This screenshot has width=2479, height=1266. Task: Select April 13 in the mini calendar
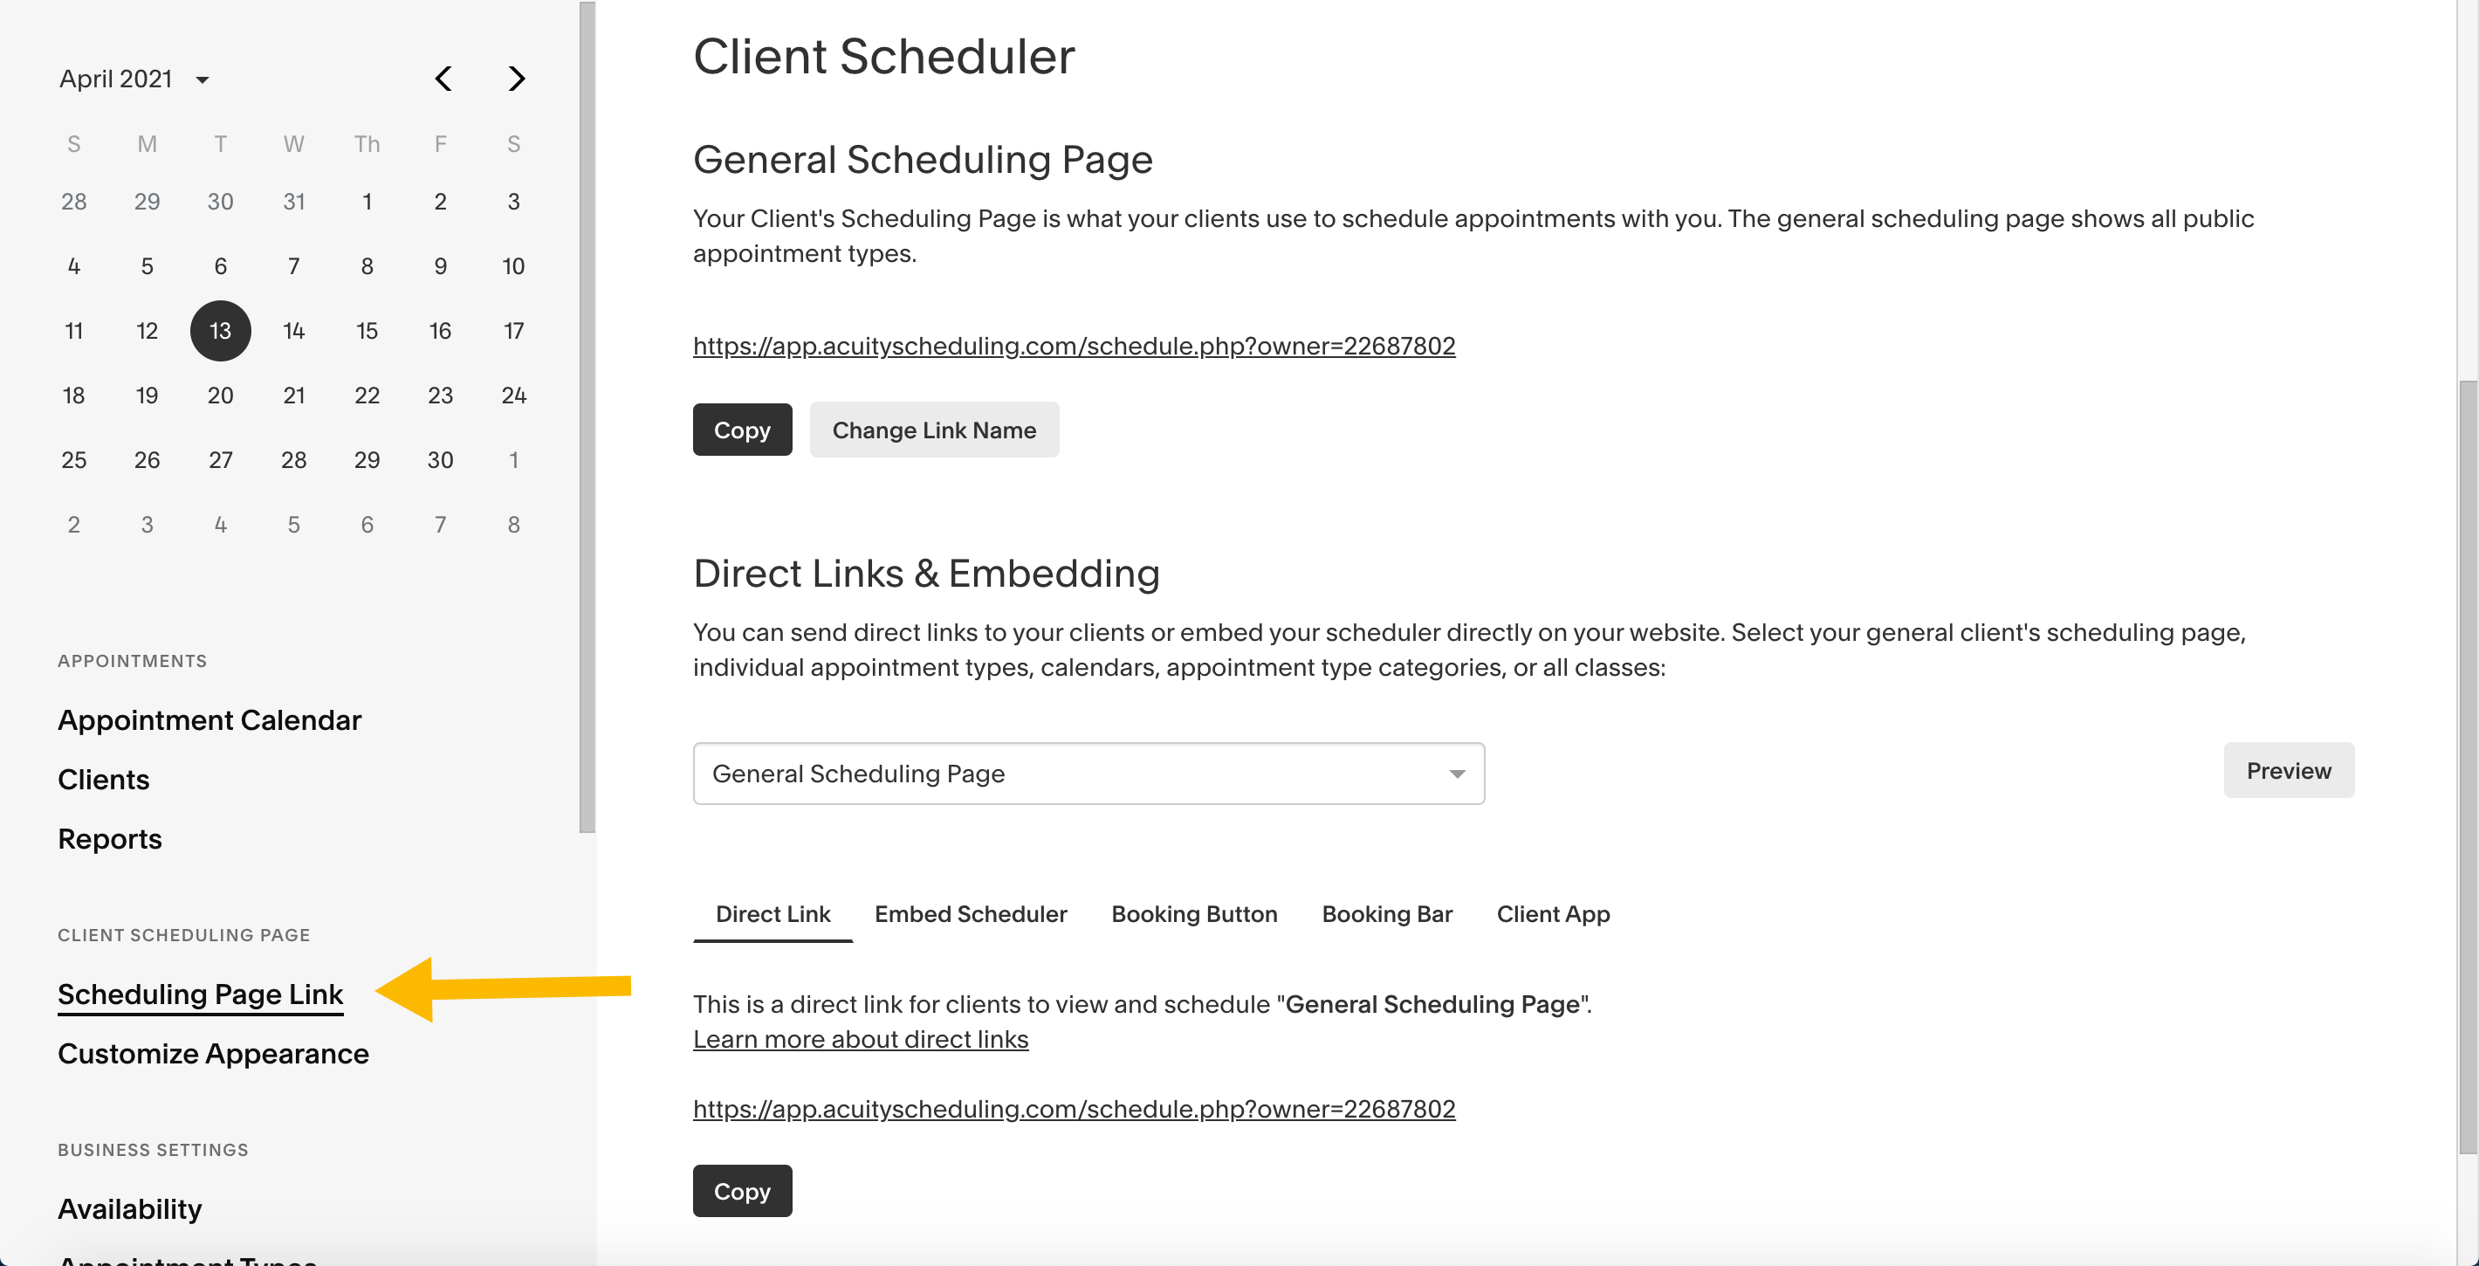point(220,330)
